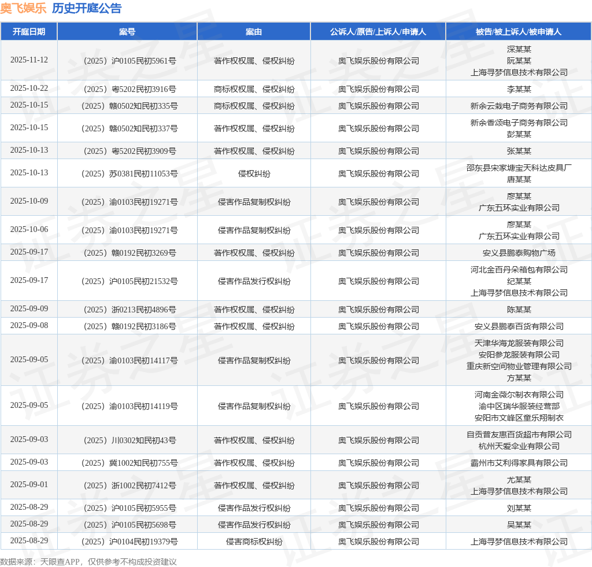Select defendant 杭州天爱伞业有限公司
This screenshot has height=567, width=592.
pos(519,446)
